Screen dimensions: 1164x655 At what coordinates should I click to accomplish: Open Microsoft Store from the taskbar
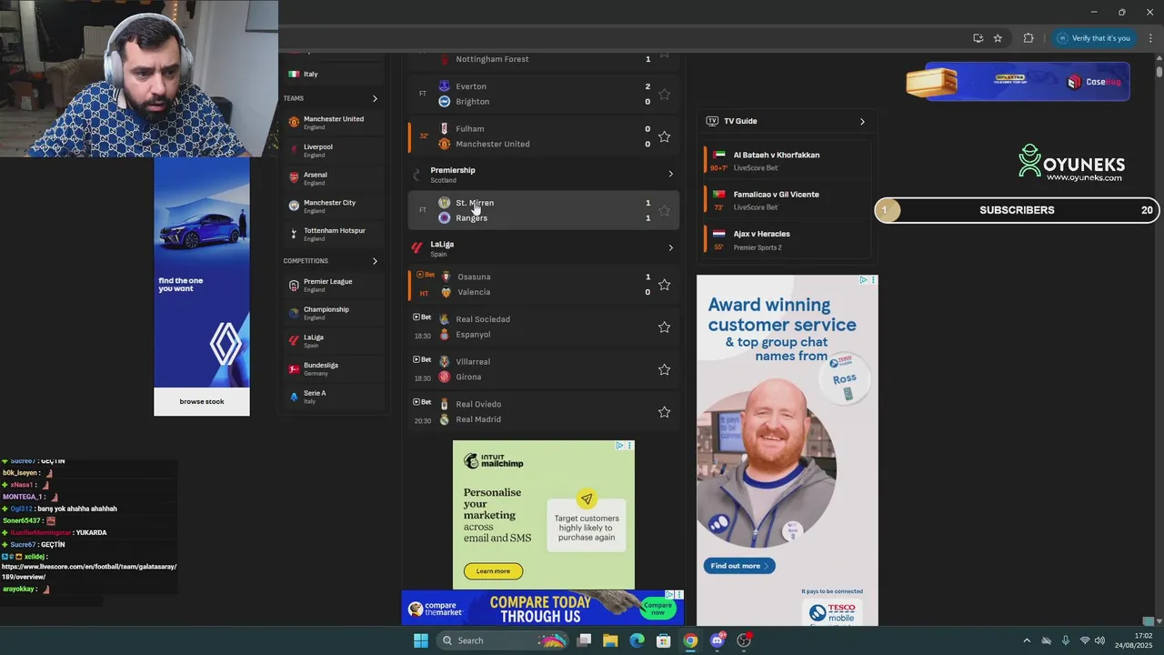pyautogui.click(x=664, y=640)
